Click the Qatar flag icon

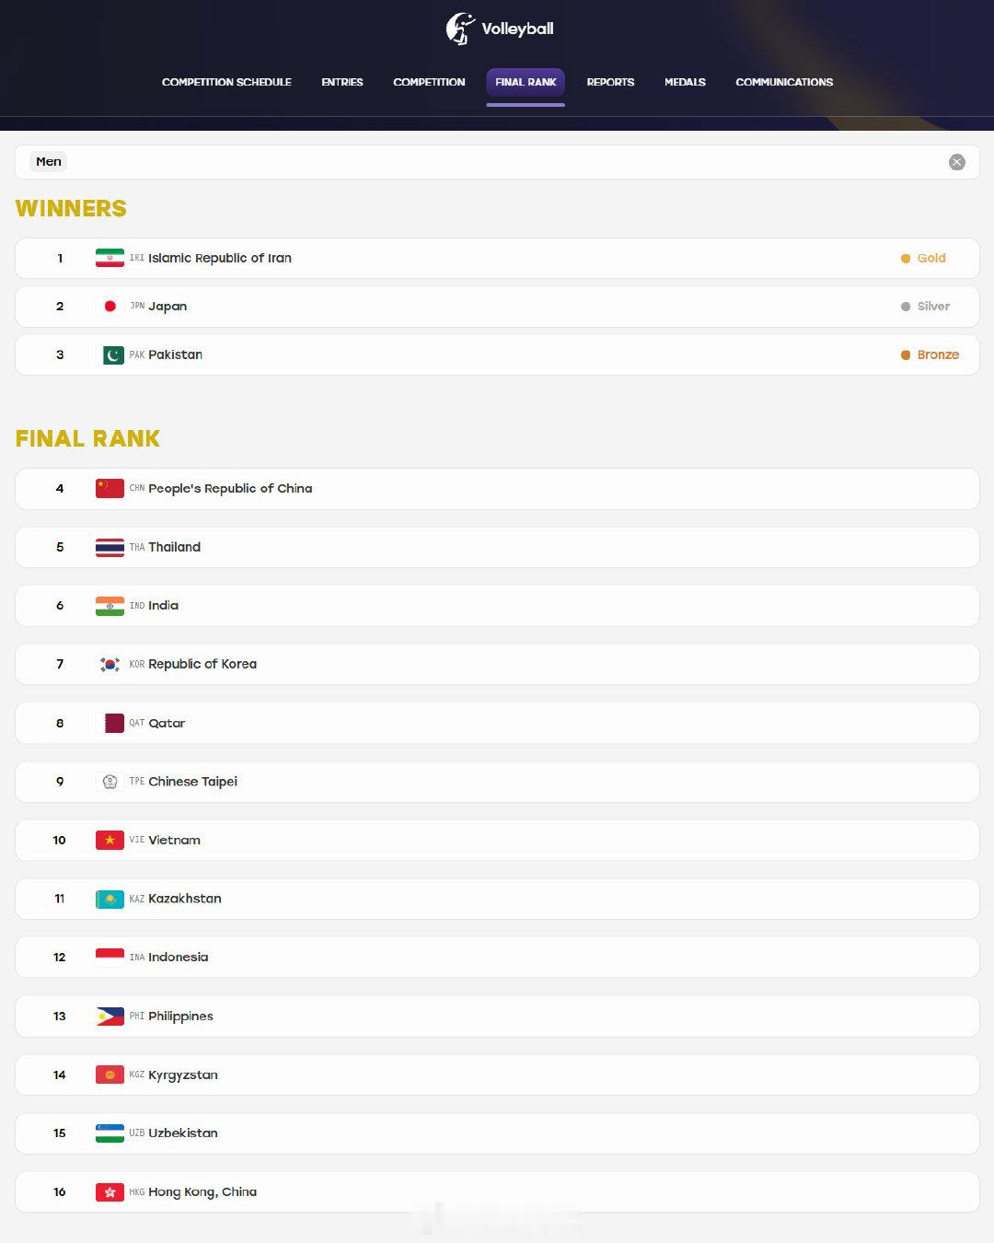(110, 723)
